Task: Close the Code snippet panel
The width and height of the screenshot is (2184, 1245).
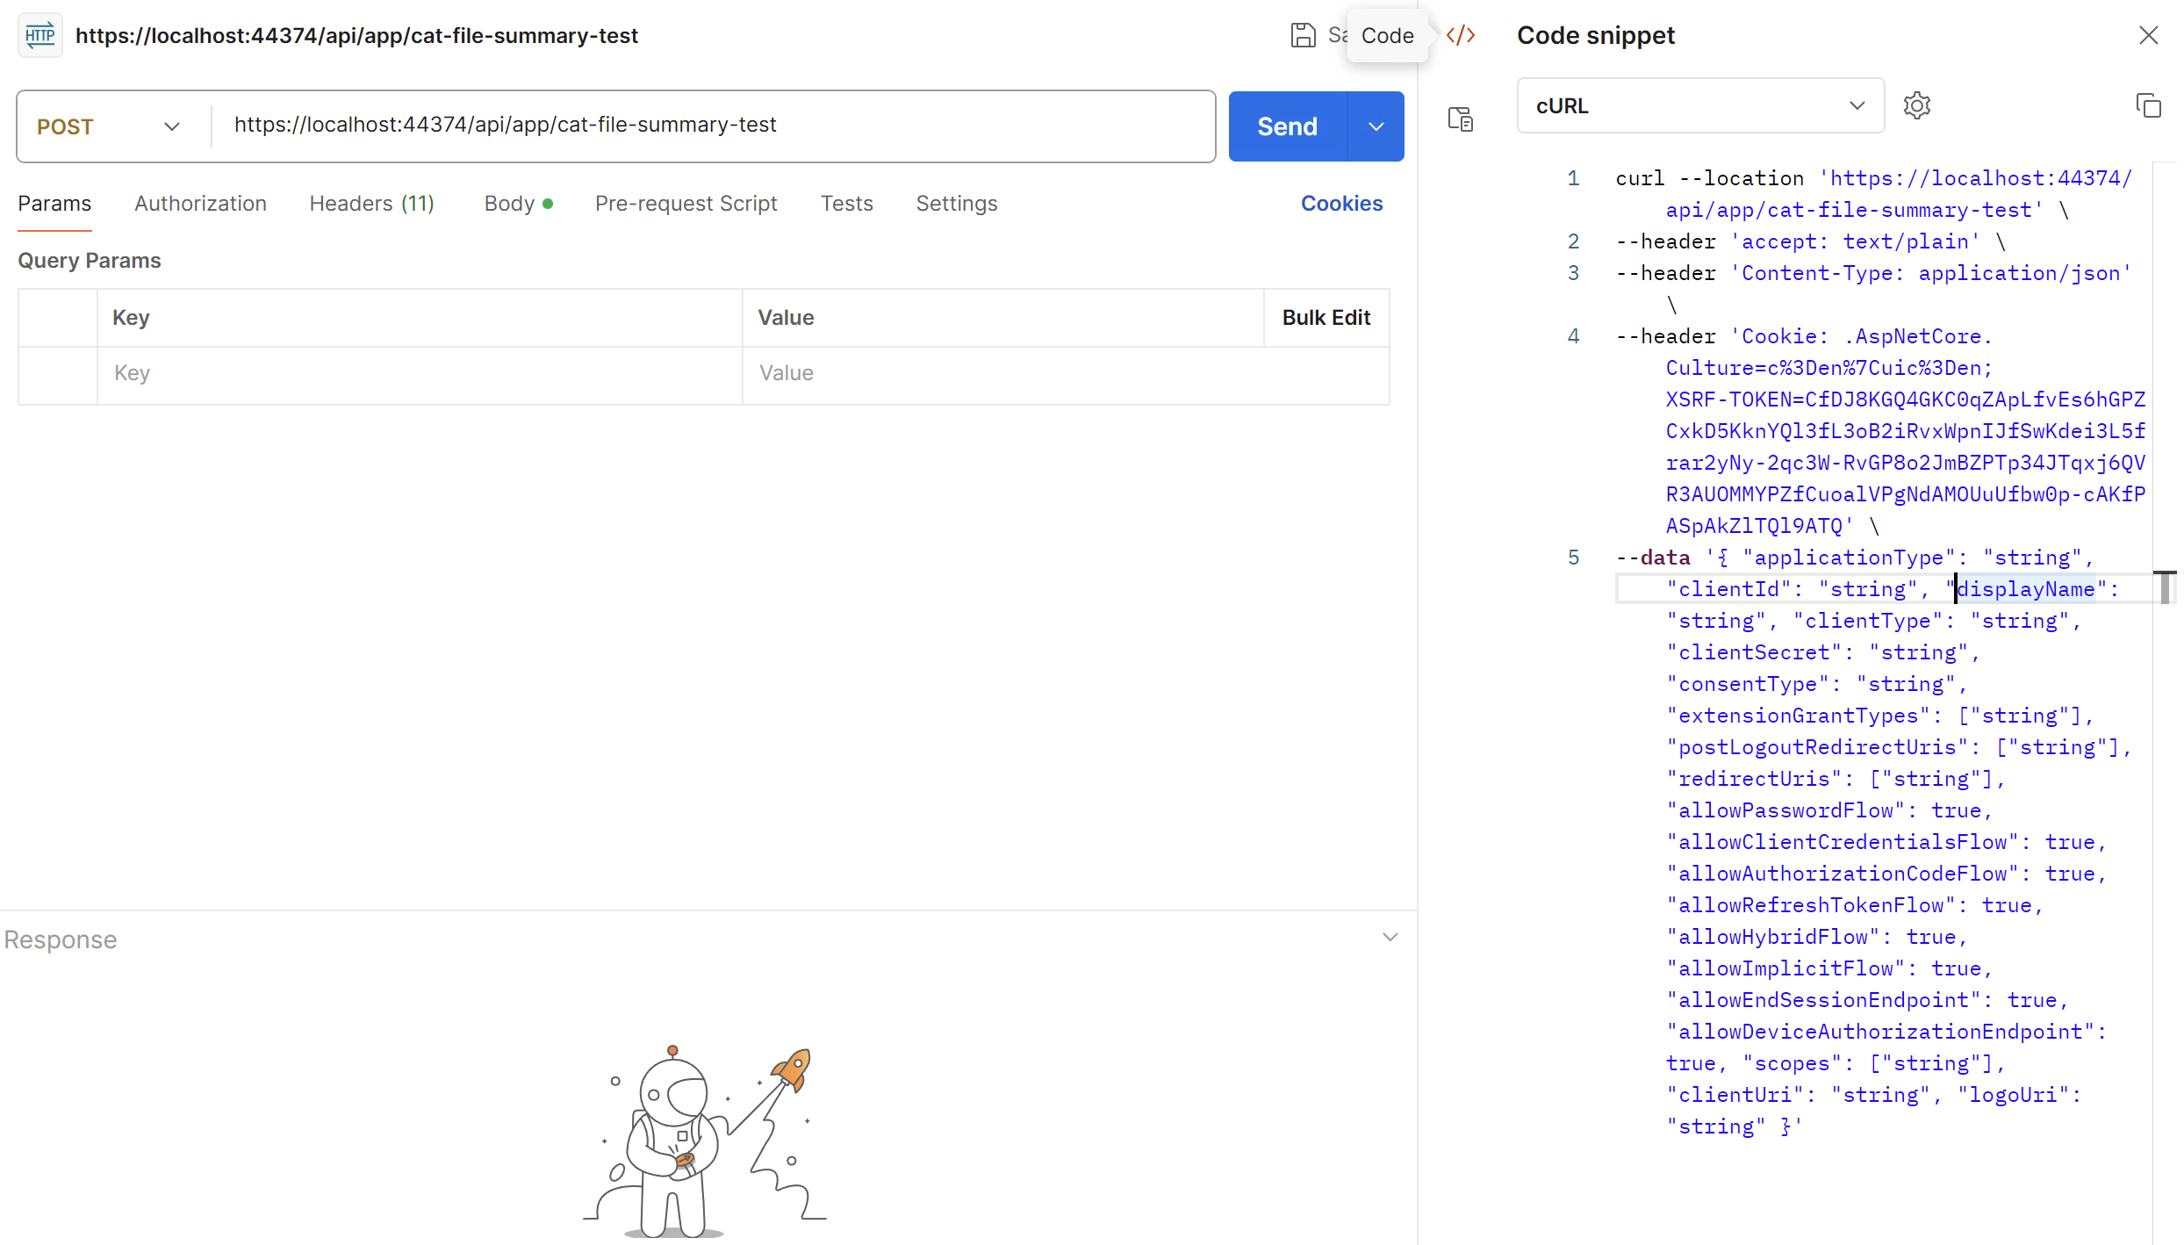Action: click(2148, 35)
